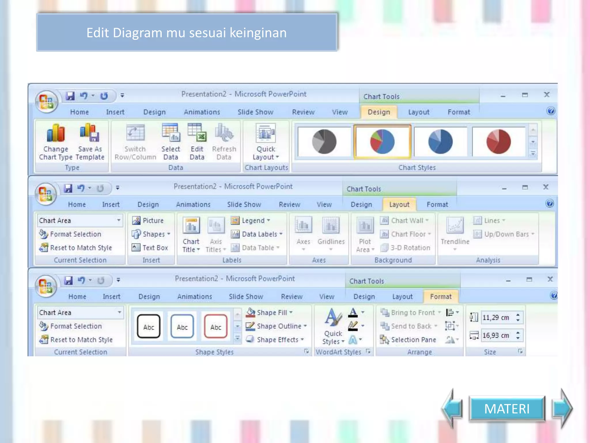Open the Selection Pane
This screenshot has width=590, height=443.
408,340
